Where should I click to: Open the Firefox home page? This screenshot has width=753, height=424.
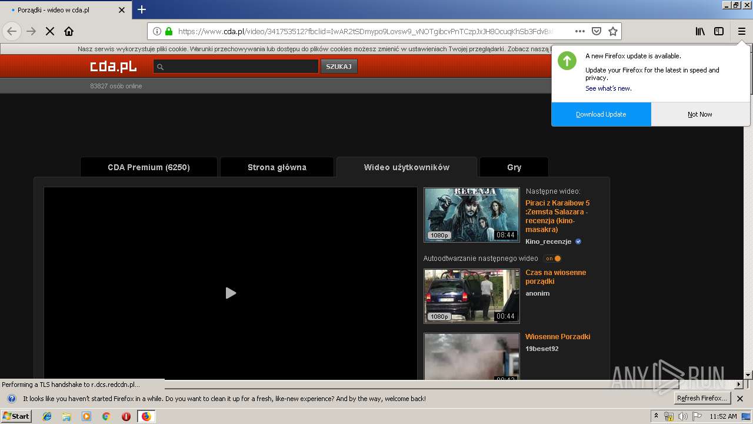tap(69, 31)
